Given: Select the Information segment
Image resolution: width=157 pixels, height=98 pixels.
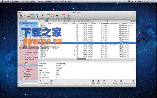Looking at the screenshot, I should (x=81, y=59).
